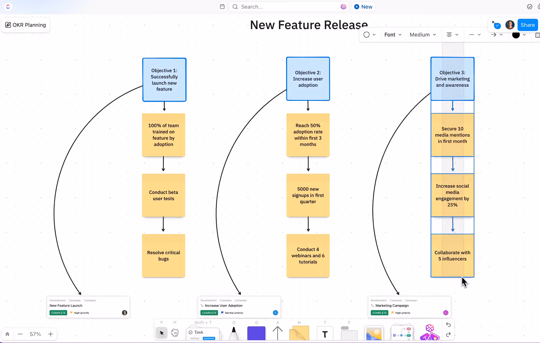The width and height of the screenshot is (540, 343).
Task: Select the hand pan tool
Action: point(175,333)
